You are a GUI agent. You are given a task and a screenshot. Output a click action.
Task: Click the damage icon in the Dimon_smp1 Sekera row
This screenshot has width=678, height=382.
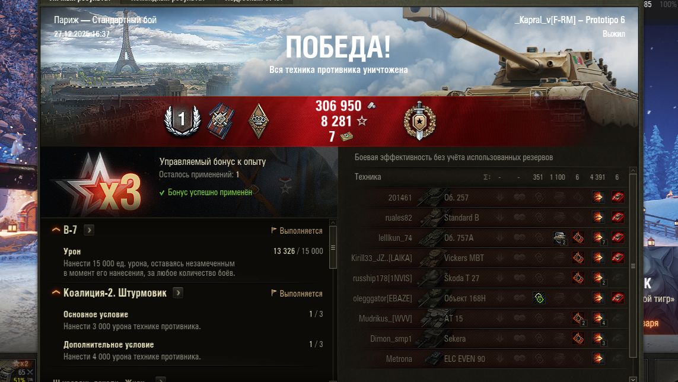pyautogui.click(x=599, y=338)
